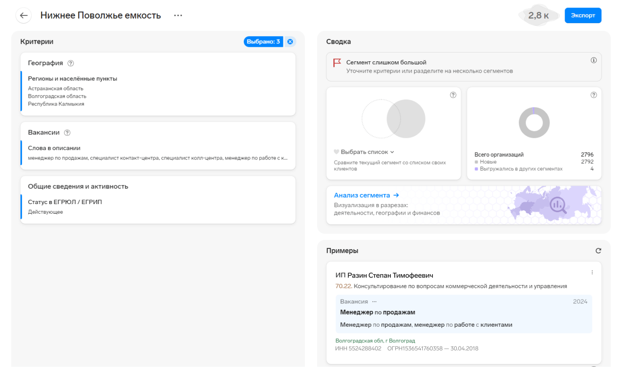Open help icon on organizations chart card

(x=593, y=95)
